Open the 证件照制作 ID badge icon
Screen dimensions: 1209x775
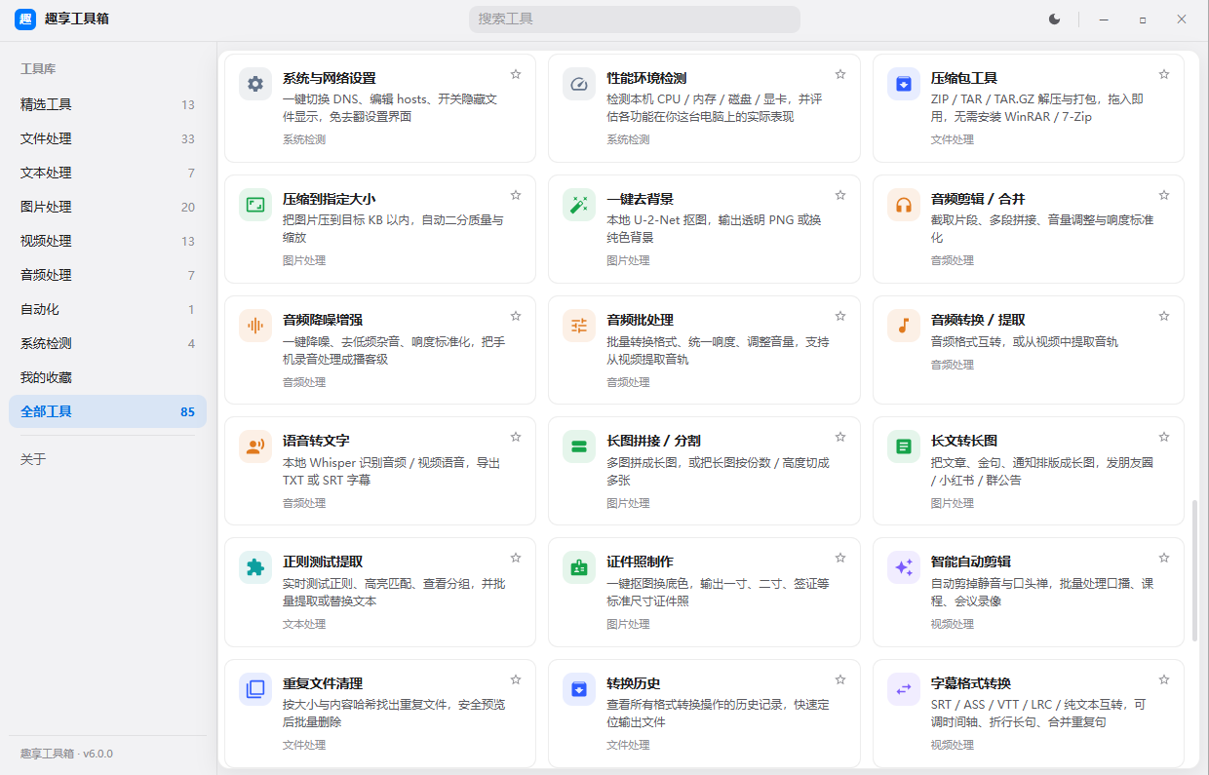pos(579,567)
